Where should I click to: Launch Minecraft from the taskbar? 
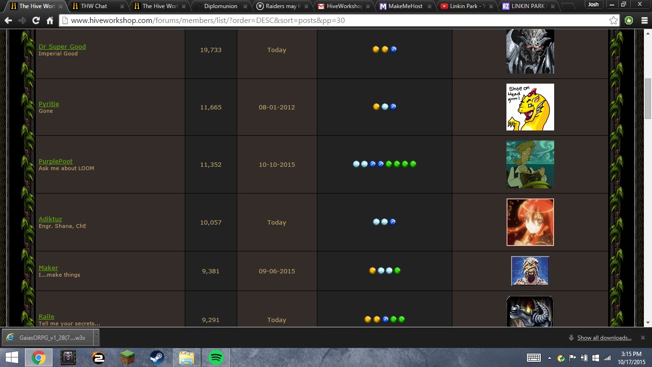(127, 357)
